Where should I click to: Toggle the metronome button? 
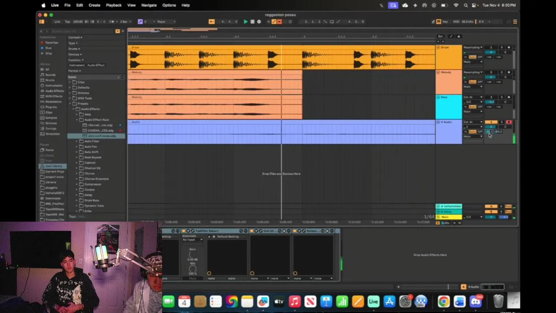tap(112, 22)
